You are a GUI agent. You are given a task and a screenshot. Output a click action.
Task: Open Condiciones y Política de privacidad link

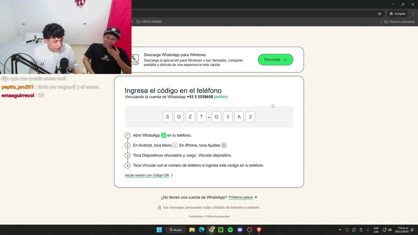coord(209,216)
